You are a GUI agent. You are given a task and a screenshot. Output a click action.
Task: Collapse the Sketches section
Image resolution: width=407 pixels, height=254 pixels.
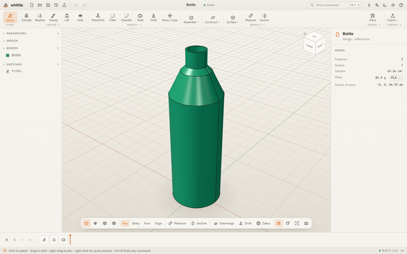(31, 64)
